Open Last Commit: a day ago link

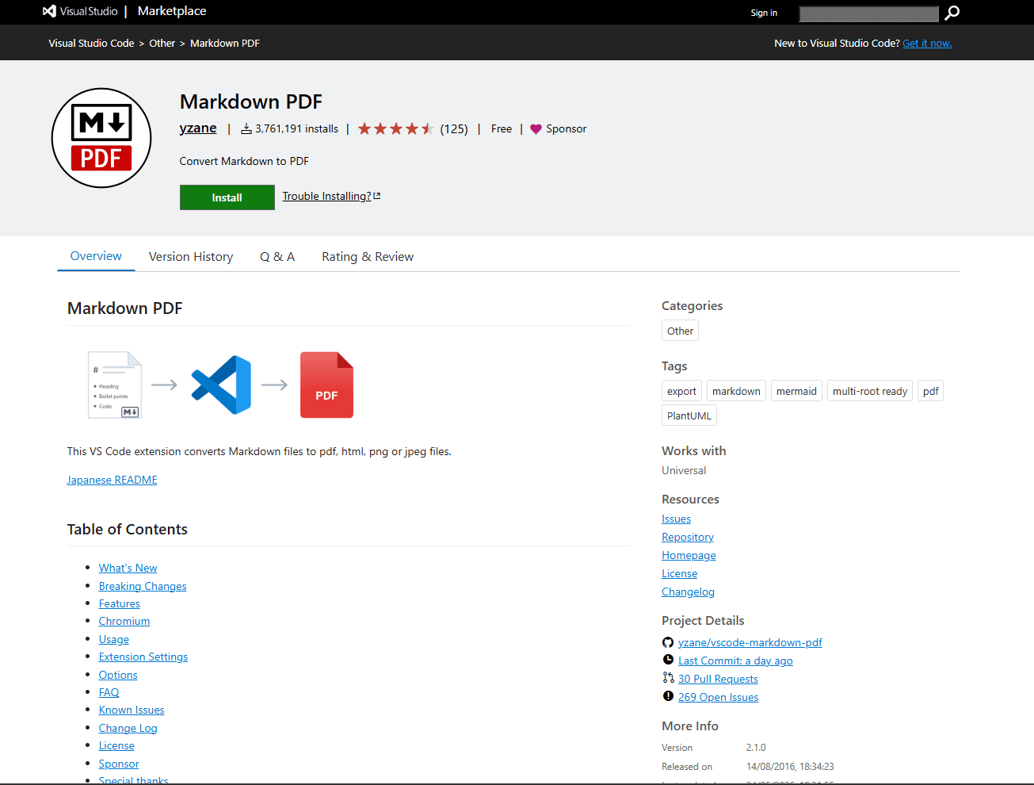735,661
